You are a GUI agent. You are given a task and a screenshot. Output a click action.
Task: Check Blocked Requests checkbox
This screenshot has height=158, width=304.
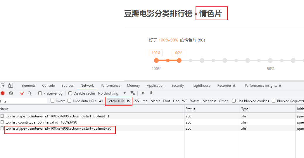click(274, 101)
